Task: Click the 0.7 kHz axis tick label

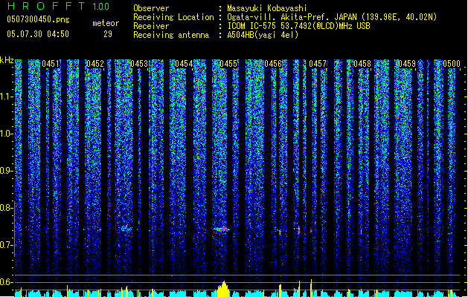Action: (6, 245)
